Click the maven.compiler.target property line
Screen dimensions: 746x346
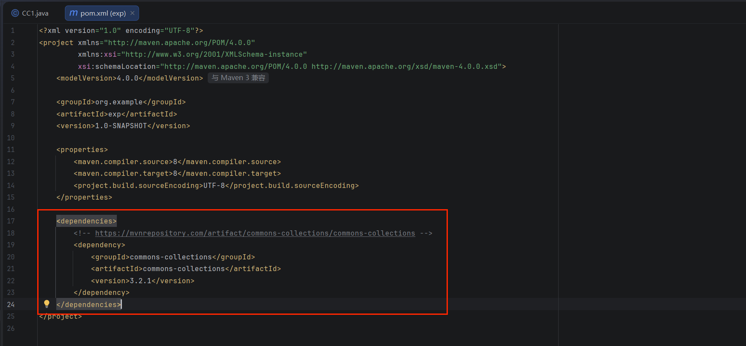click(x=177, y=174)
